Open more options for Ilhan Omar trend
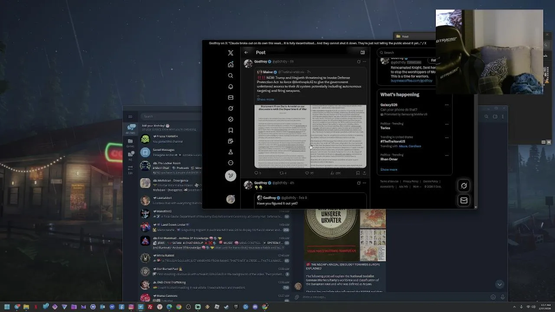 [447, 155]
